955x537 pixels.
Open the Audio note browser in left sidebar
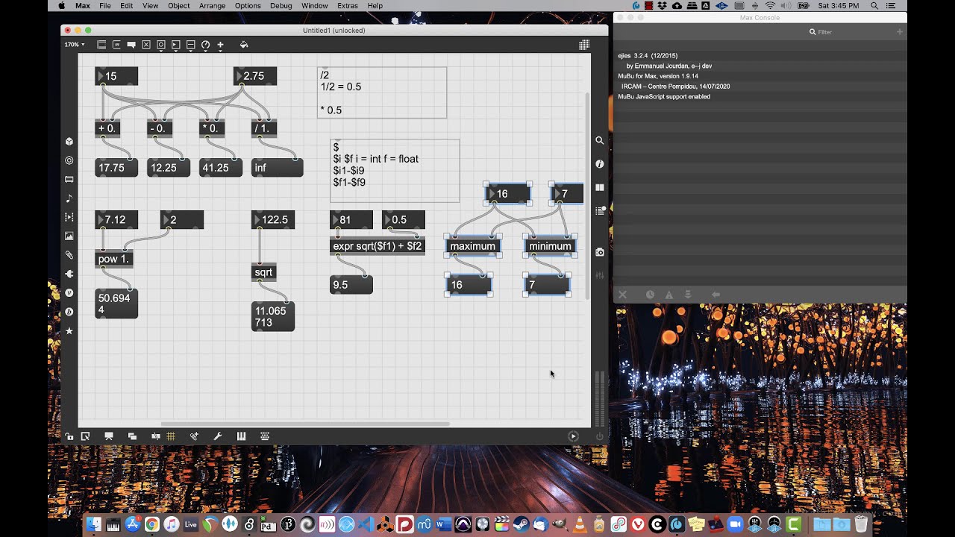pyautogui.click(x=69, y=198)
